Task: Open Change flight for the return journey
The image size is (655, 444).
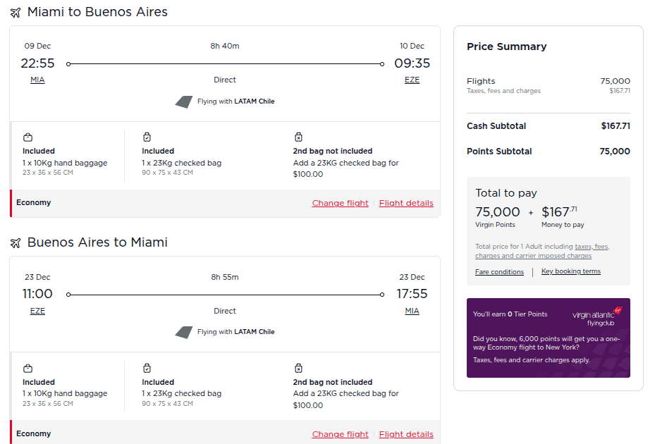Action: 340,433
